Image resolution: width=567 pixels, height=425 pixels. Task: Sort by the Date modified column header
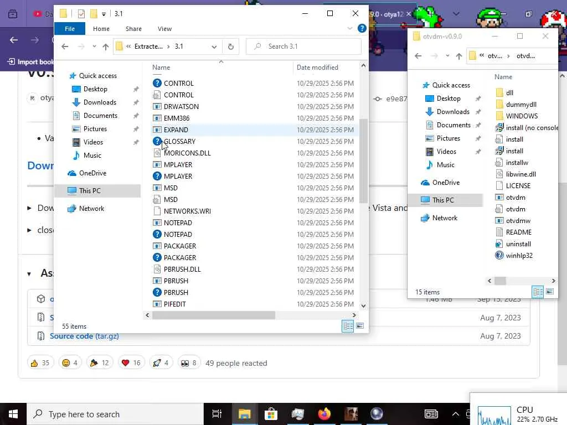(317, 68)
